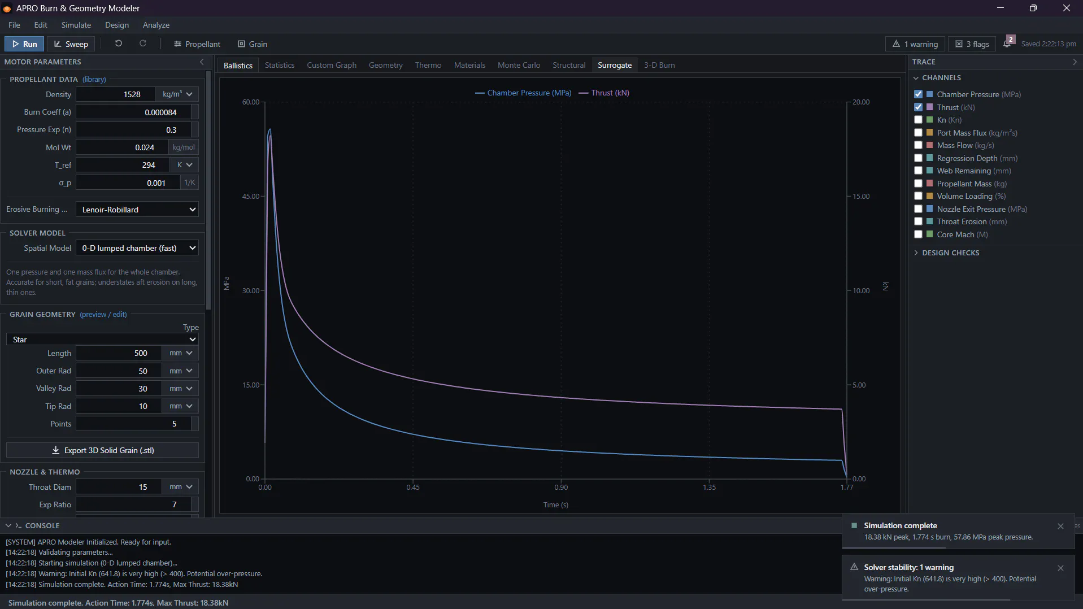This screenshot has height=609, width=1083.
Task: Open the Analyze menu
Action: [156, 25]
